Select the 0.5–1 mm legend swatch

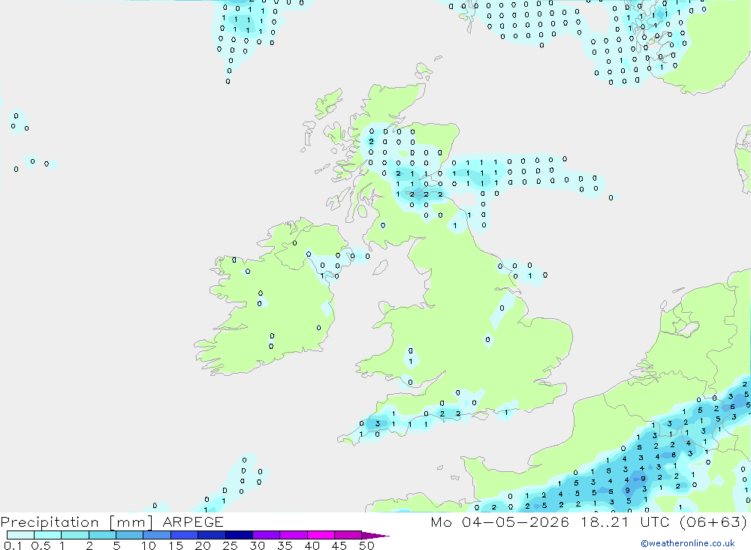pos(48,535)
